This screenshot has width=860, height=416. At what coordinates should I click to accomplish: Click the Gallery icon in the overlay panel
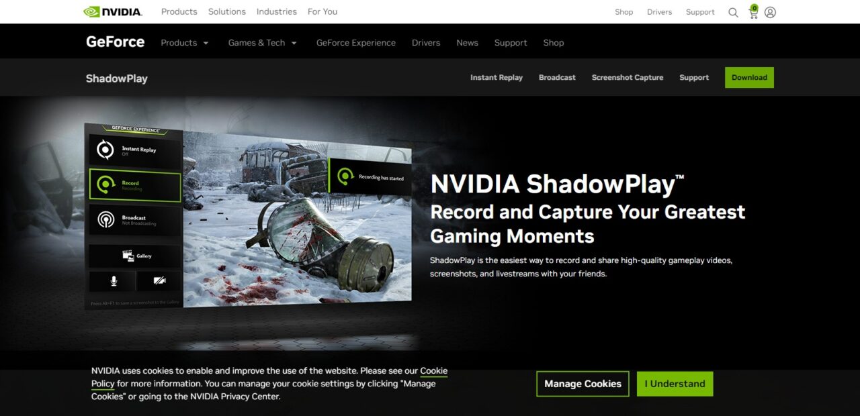tap(128, 256)
